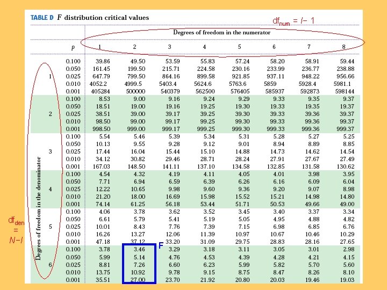Select denominator row label 4
The width and height of the screenshot is (387, 290).
[x=51, y=189]
